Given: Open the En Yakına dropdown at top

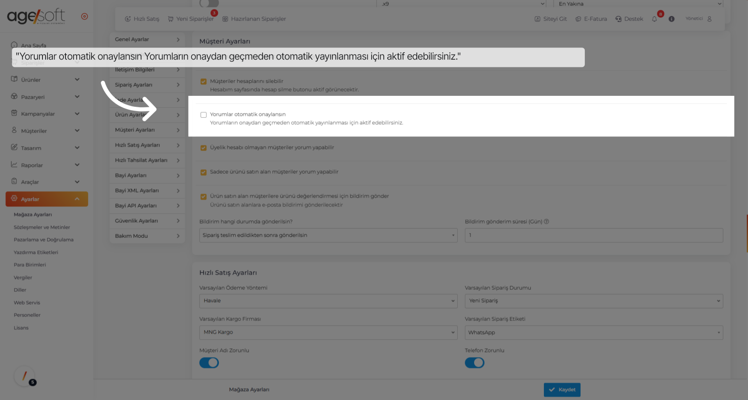Looking at the screenshot, I should point(638,4).
